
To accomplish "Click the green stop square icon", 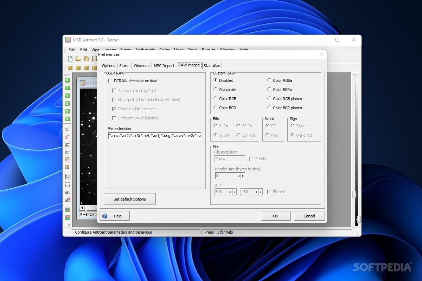I will coord(67,80).
